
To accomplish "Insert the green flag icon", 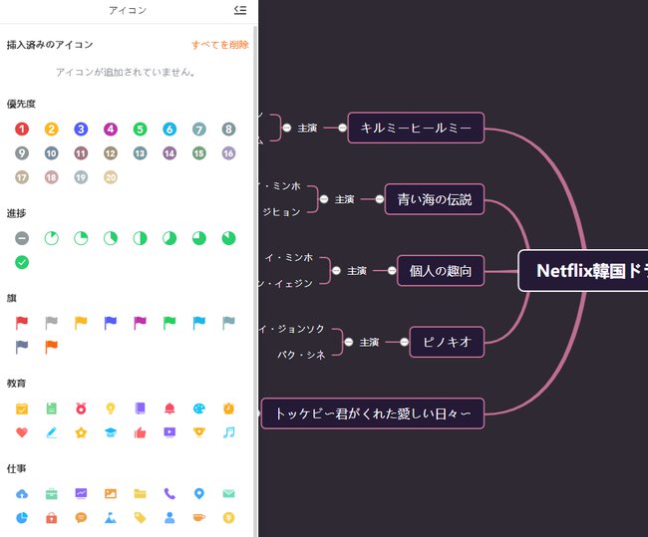I will coord(169,323).
